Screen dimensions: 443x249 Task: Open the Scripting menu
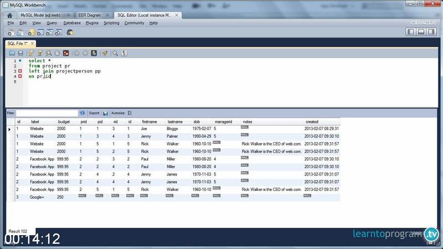(x=111, y=23)
